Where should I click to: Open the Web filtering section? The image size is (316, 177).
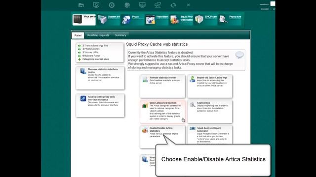click(x=157, y=20)
